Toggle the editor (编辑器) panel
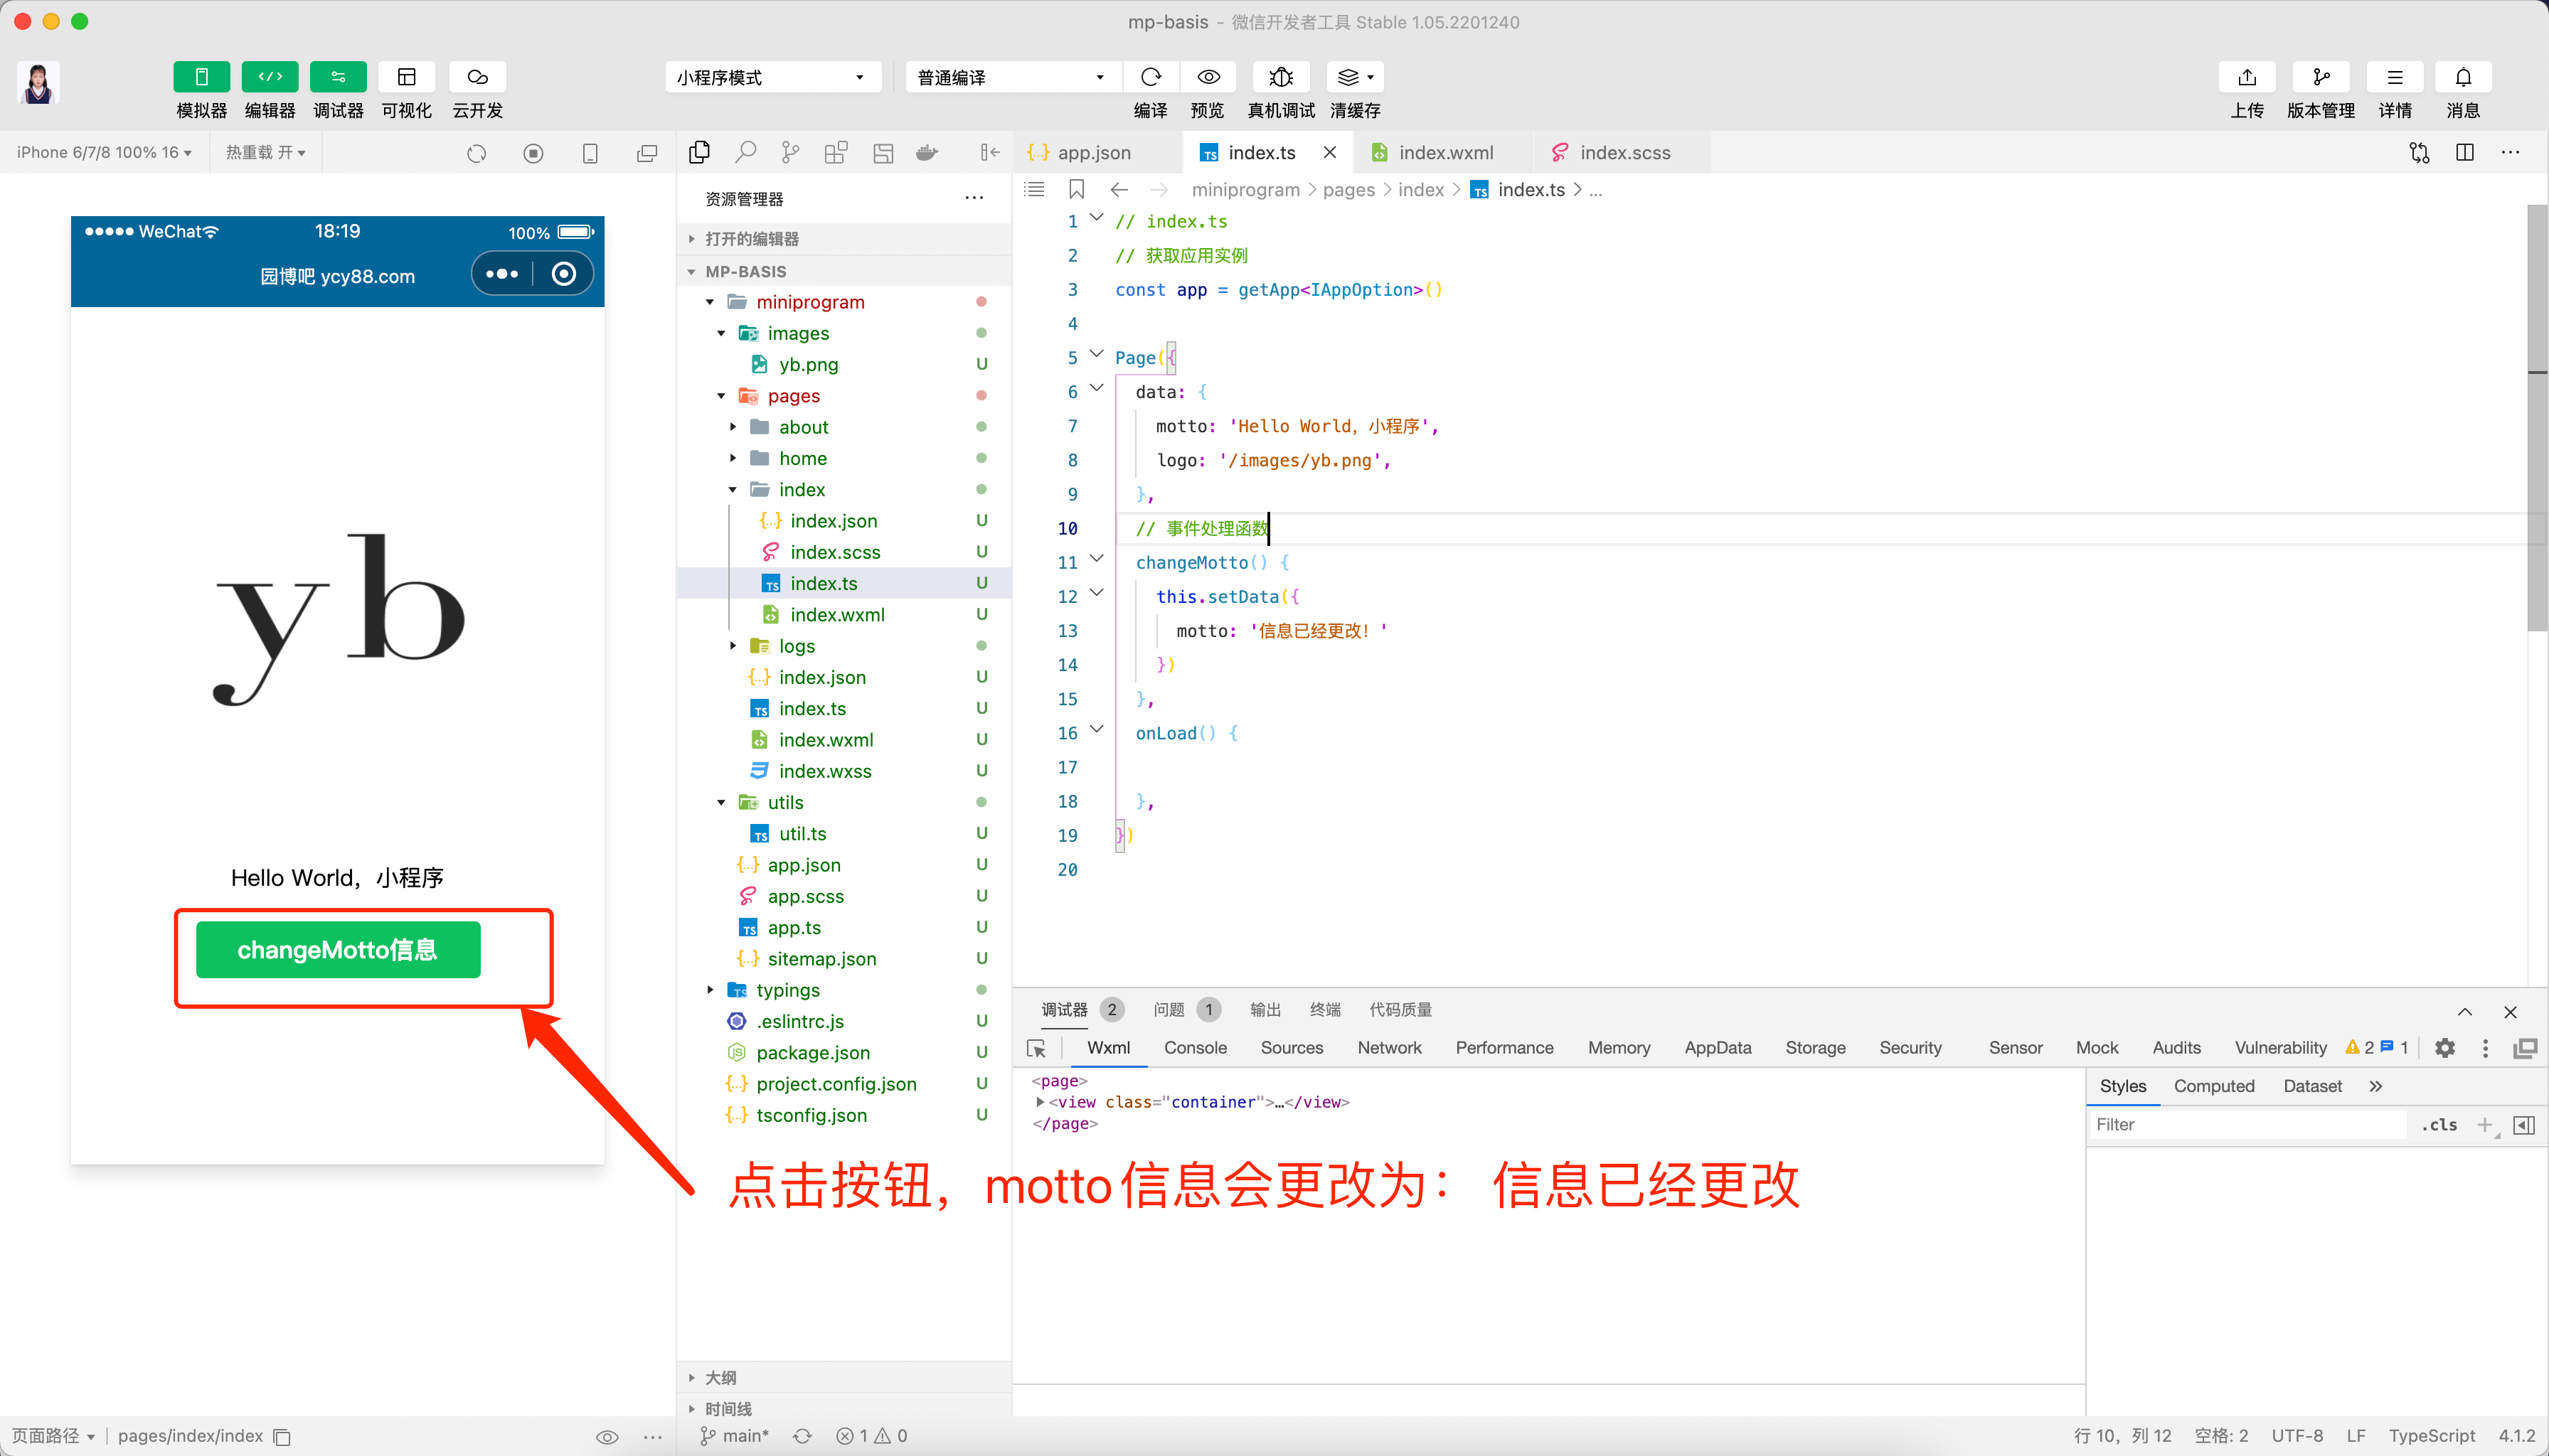Screen dimensions: 2549x1456 pyautogui.click(x=270, y=77)
